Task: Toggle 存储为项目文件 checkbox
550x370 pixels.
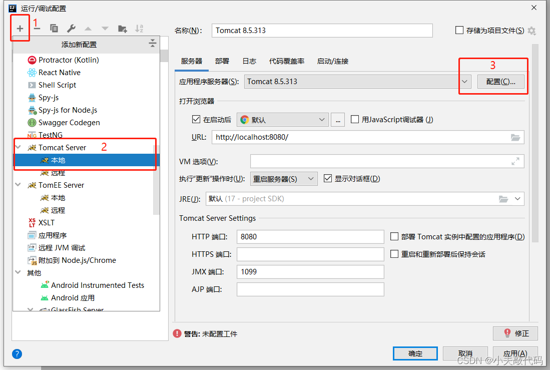Action: coord(459,30)
